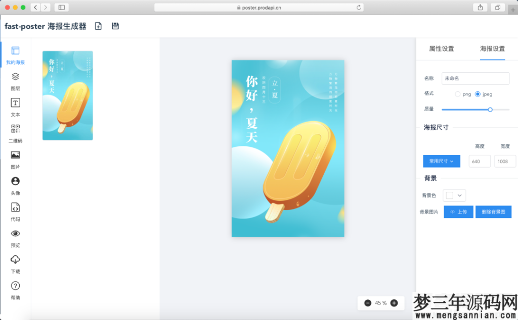This screenshot has height=320, width=518.
Task: Expand the 常用尺寸 size dropdown
Action: 441,161
